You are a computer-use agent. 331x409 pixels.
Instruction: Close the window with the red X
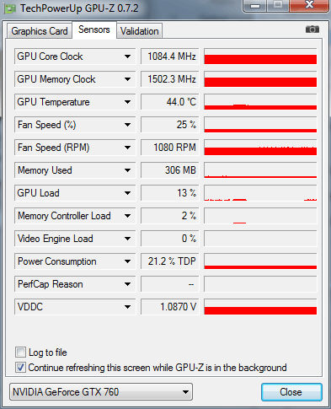(309, 5)
